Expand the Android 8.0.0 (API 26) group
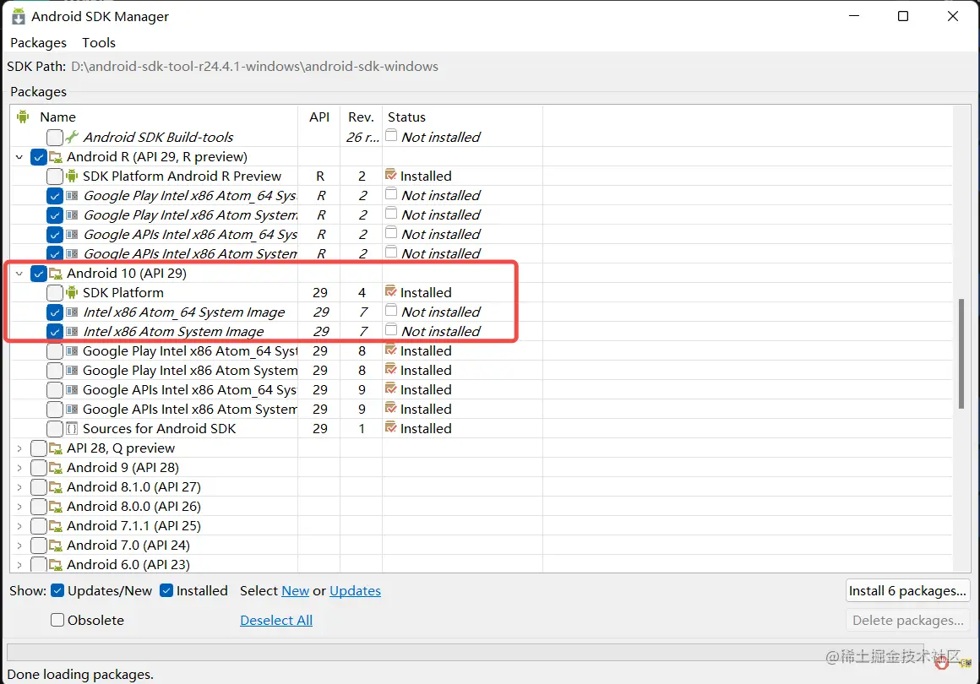 pyautogui.click(x=19, y=506)
